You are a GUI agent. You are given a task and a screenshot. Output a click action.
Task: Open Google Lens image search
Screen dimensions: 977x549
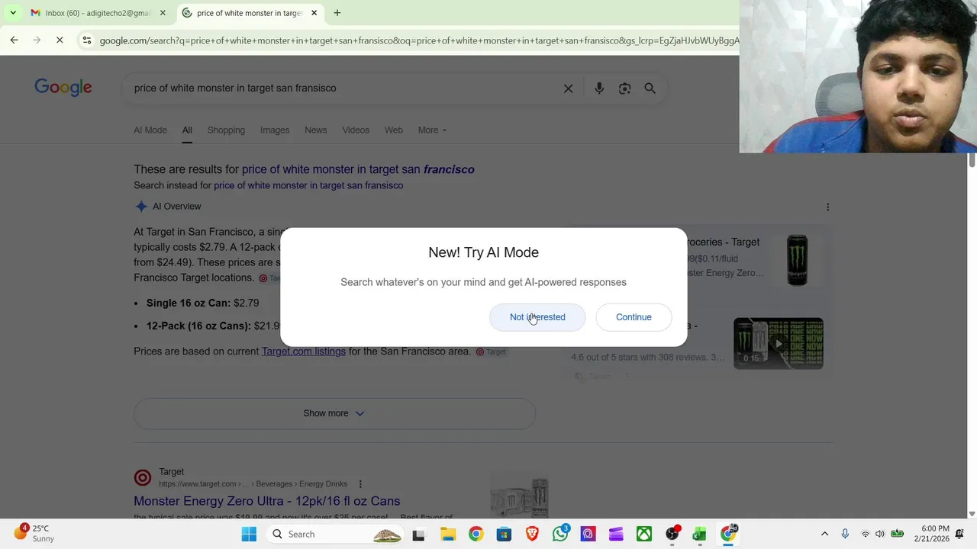624,88
